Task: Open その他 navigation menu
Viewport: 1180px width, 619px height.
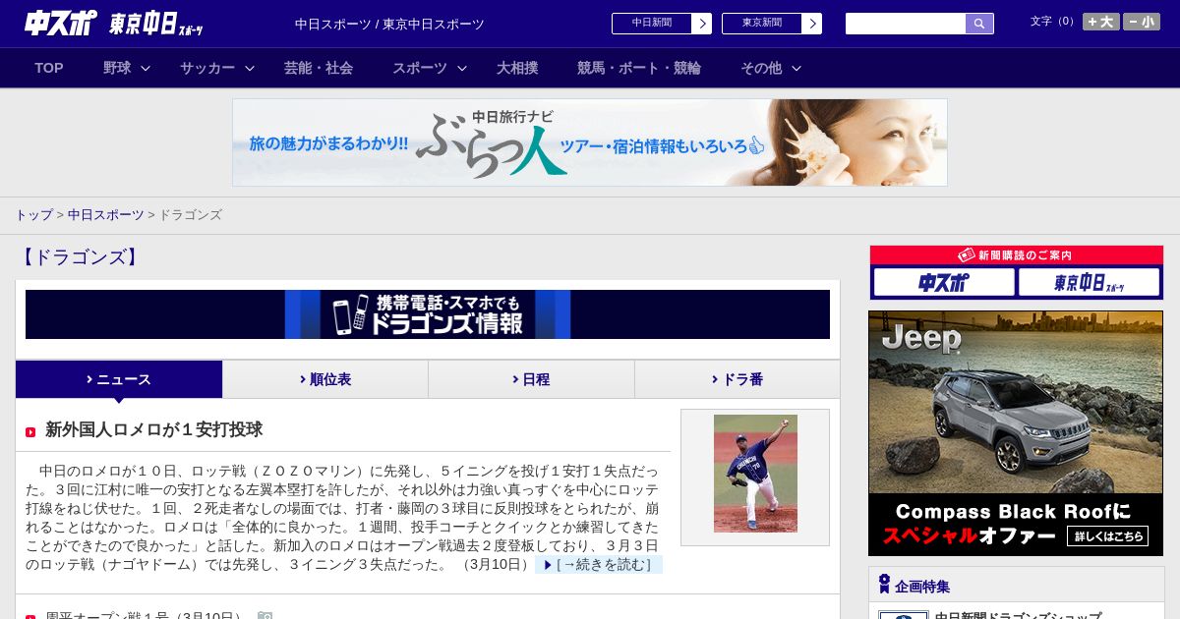Action: point(761,68)
